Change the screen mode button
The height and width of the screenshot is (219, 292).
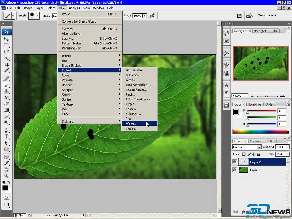tap(6, 204)
